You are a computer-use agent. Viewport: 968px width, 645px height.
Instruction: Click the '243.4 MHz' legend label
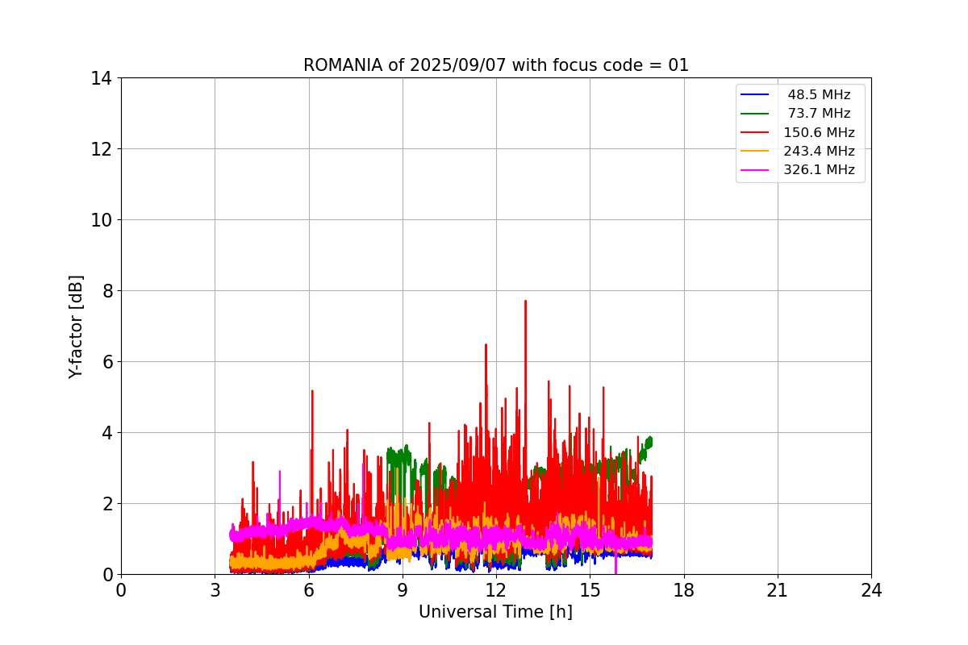tap(819, 151)
